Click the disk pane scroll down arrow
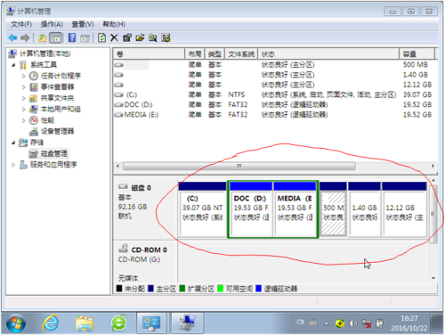Image resolution: width=445 pixels, height=335 pixels. (433, 278)
